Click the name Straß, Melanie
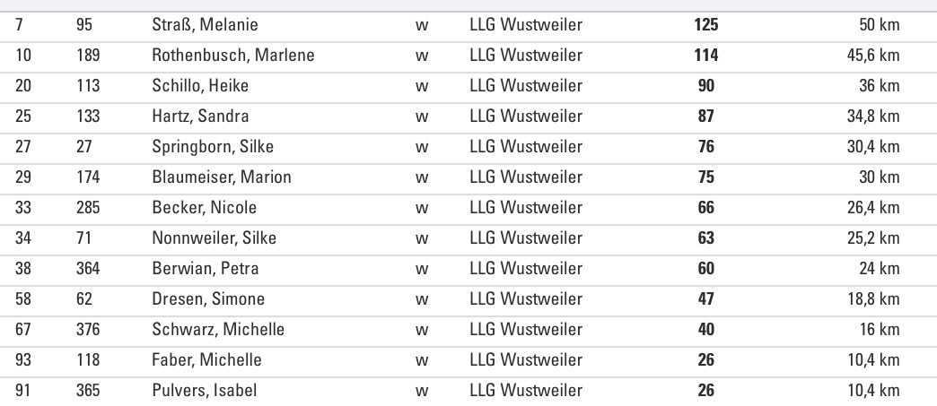Viewport: 937px width, 406px height. pyautogui.click(x=205, y=25)
